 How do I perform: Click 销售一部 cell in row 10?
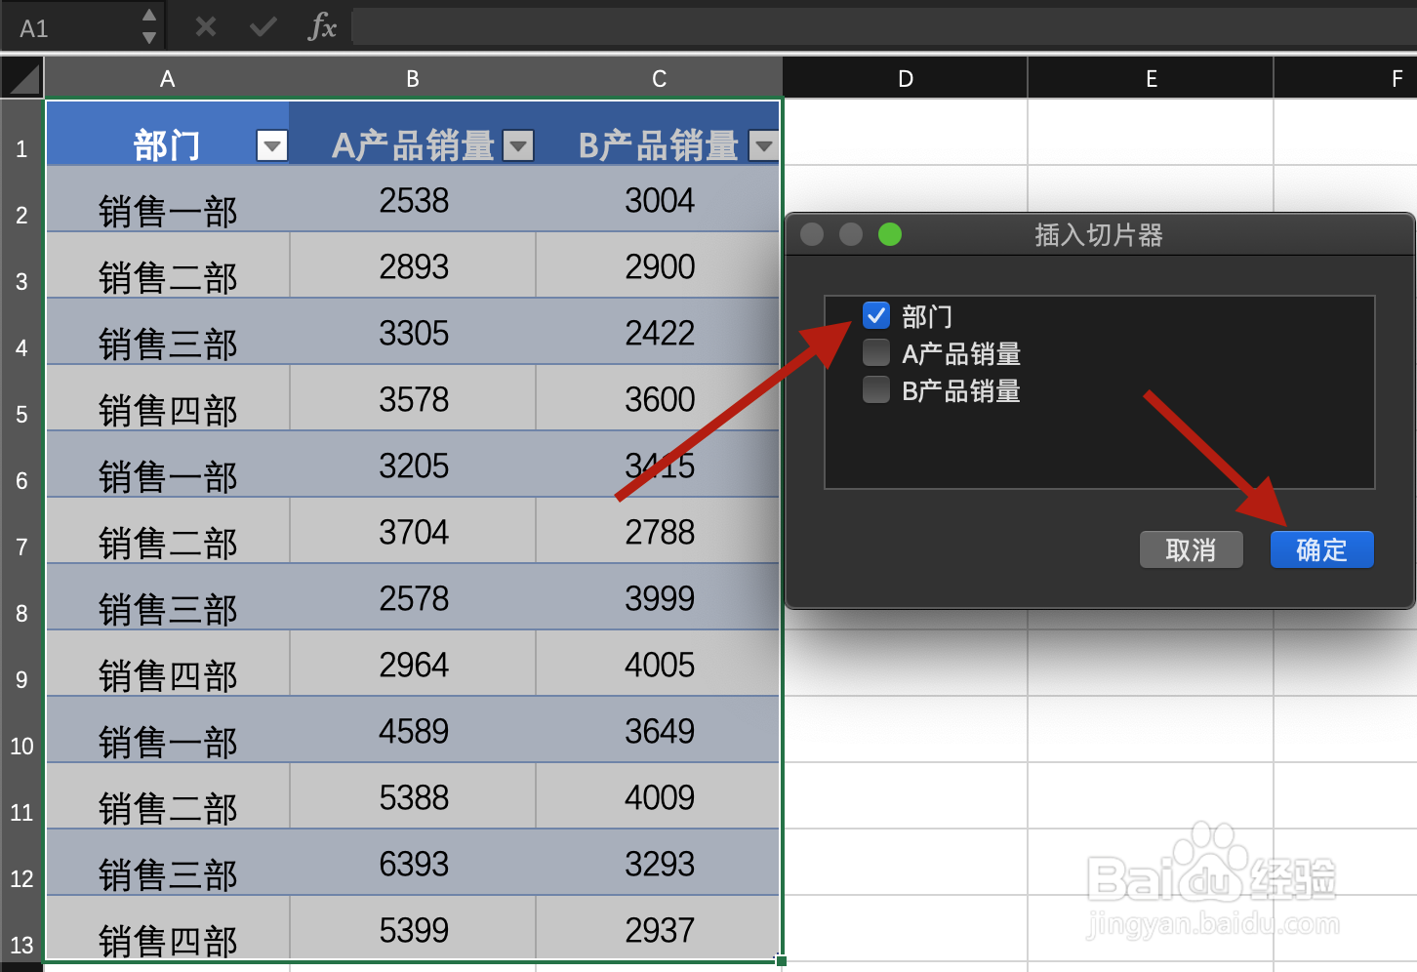(x=168, y=730)
